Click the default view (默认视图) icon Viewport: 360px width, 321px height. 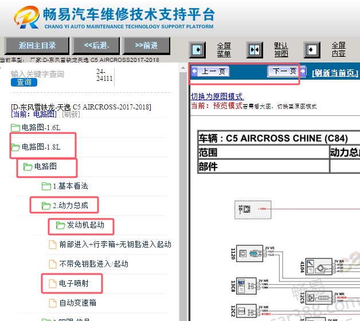click(x=255, y=50)
